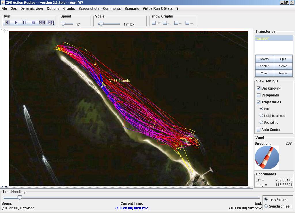Viewport: 295px width, 213px height.
Task: Click the Color button for trajectory
Action: [x=264, y=73]
